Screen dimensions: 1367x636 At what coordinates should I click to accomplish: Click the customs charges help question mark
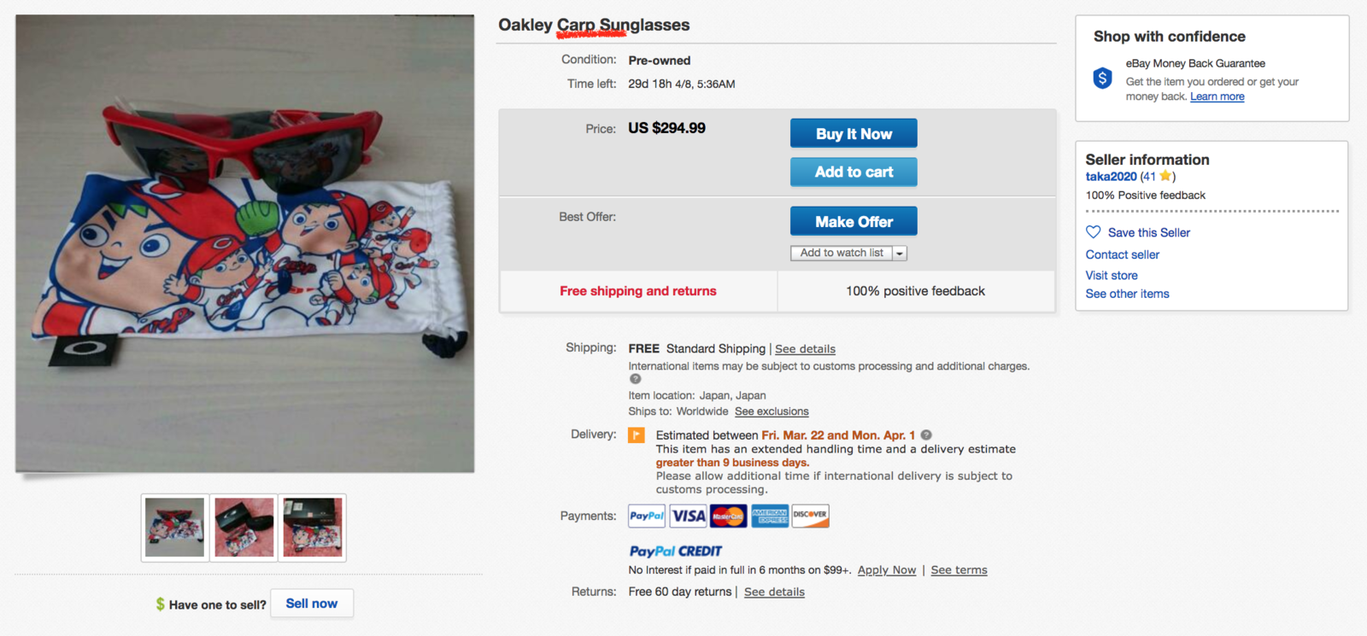(x=635, y=379)
